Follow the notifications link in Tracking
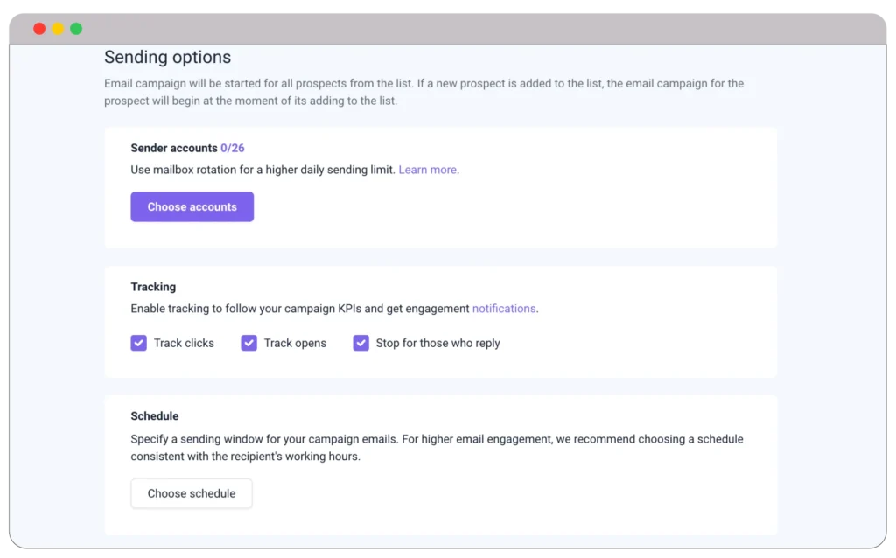 pyautogui.click(x=504, y=309)
